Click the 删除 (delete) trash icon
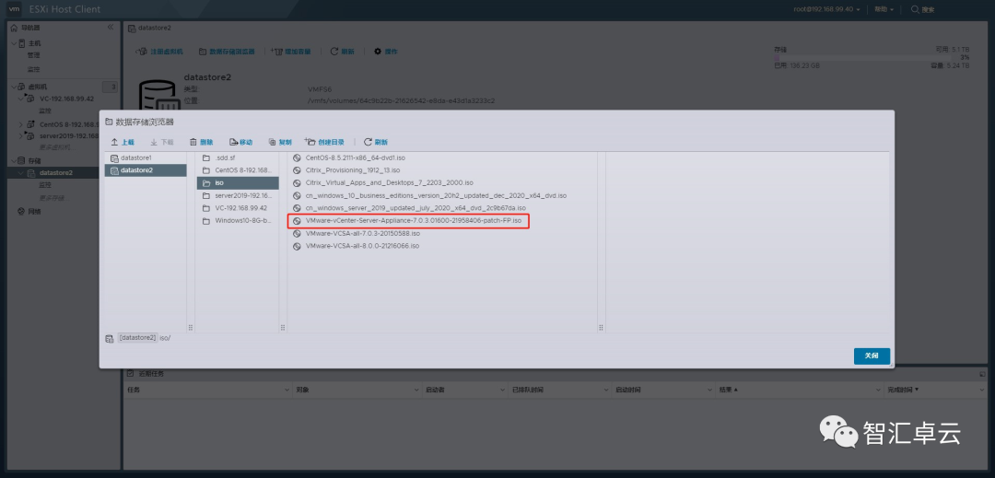 (193, 142)
